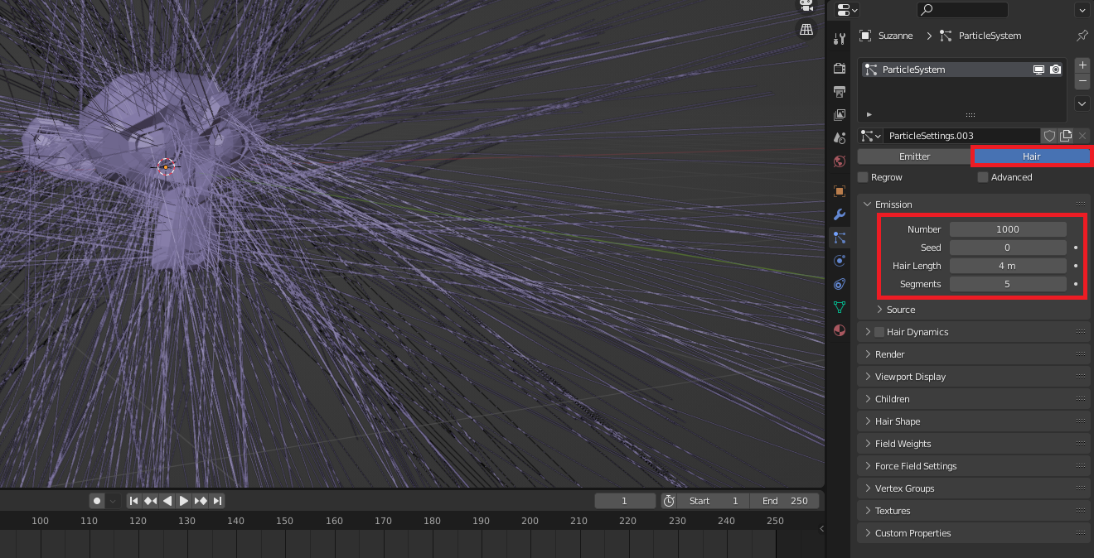
Task: Enable the Advanced checkbox
Action: click(x=983, y=177)
